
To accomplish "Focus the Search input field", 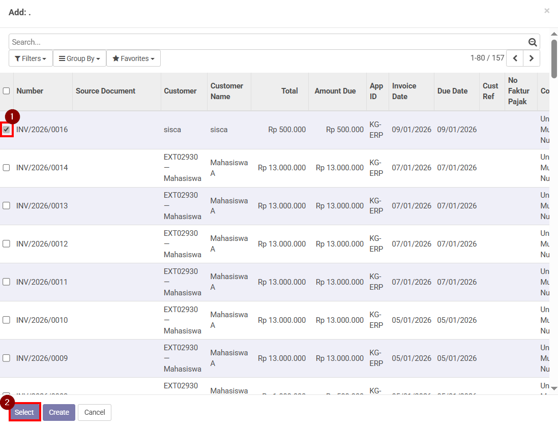I will [265, 42].
